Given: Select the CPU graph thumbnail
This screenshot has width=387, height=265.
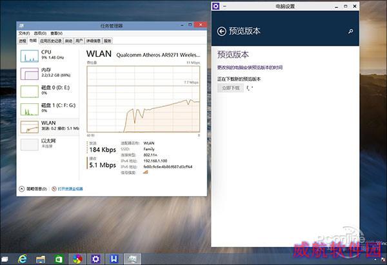Looking at the screenshot, I should 30,55.
